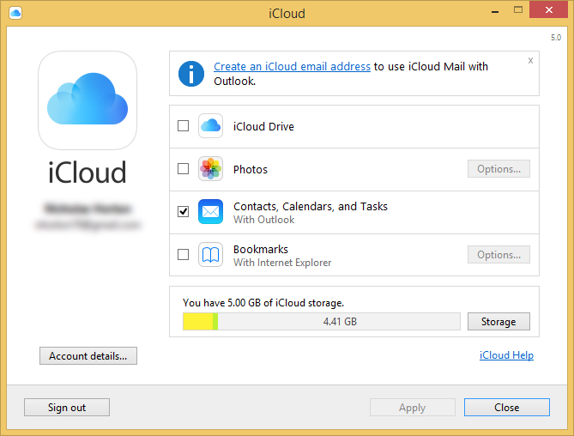The height and width of the screenshot is (436, 574).
Task: Click the large iCloud logo
Action: point(88,100)
